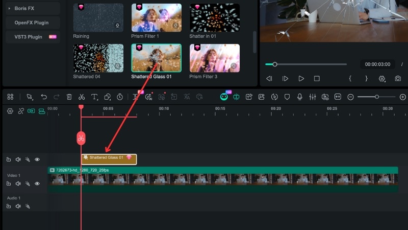Hide the Video 1 track eye icon
The height and width of the screenshot is (230, 408).
[37, 183]
